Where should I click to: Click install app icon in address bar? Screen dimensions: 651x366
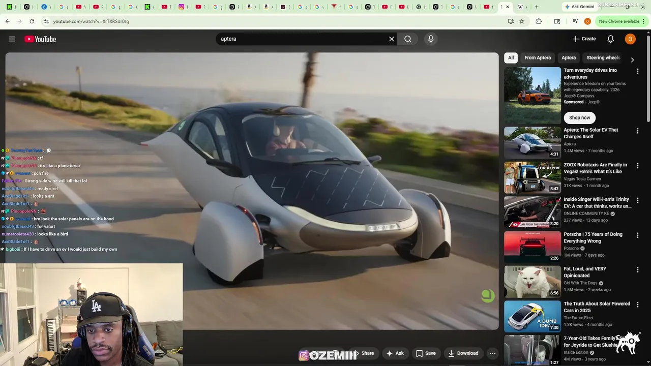click(x=511, y=21)
